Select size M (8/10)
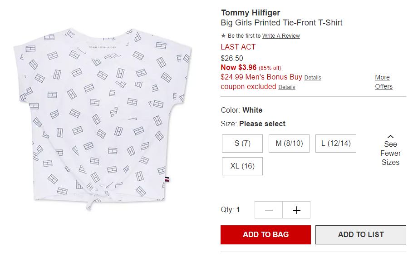 point(289,144)
